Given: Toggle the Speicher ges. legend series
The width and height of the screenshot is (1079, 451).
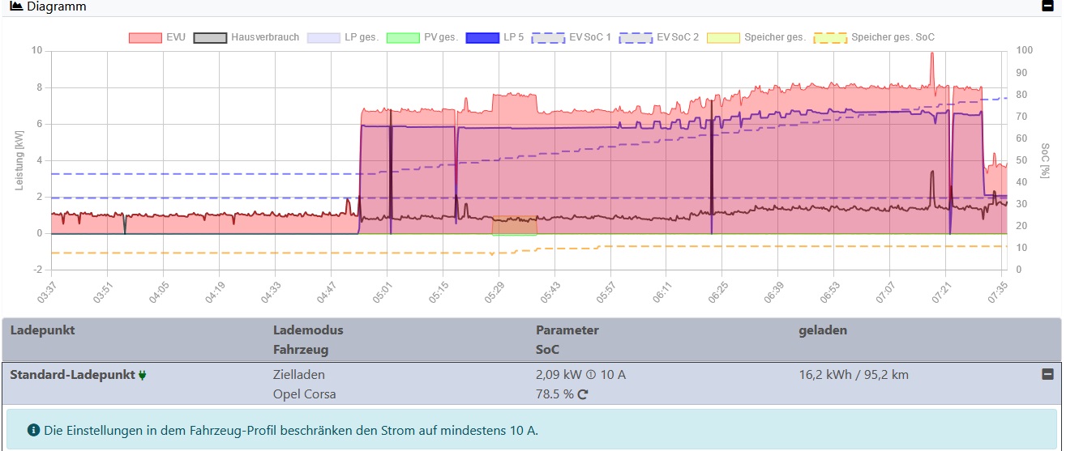Looking at the screenshot, I should pos(756,37).
